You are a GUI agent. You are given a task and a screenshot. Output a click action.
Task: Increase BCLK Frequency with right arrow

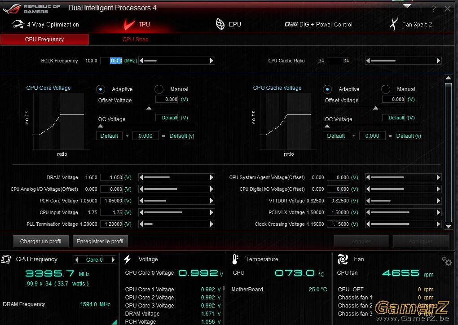[x=212, y=61]
